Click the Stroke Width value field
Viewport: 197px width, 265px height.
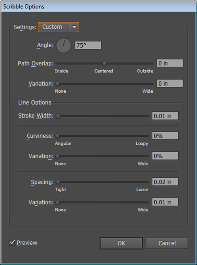[x=165, y=116]
